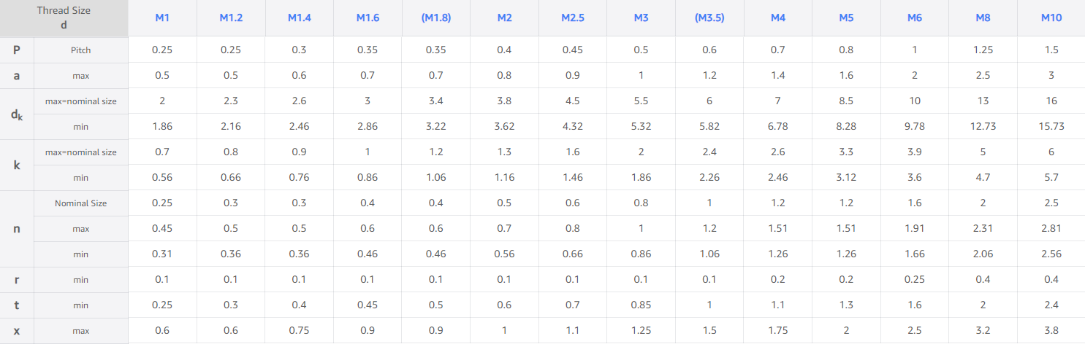Open the M8 thread size link
The image size is (1085, 344).
pyautogui.click(x=983, y=17)
